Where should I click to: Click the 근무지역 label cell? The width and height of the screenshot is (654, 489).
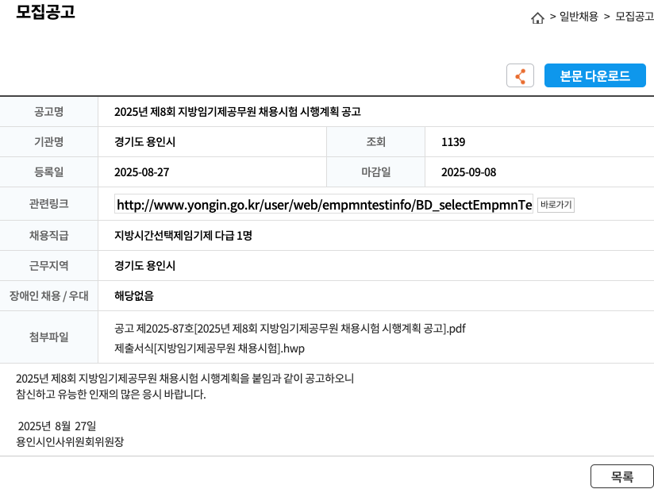coord(48,266)
